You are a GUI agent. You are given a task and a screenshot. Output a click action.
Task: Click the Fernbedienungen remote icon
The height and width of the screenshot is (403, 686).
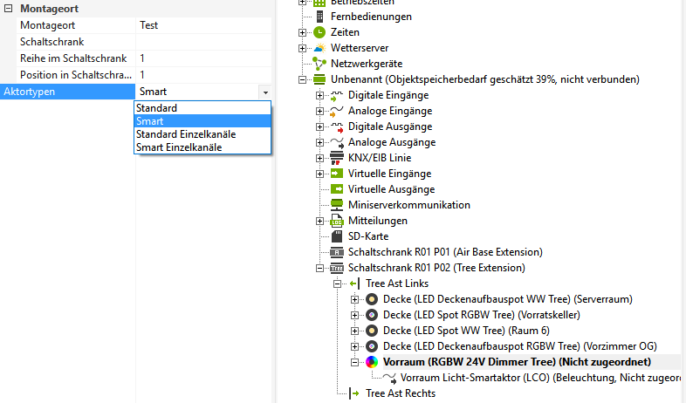(319, 17)
